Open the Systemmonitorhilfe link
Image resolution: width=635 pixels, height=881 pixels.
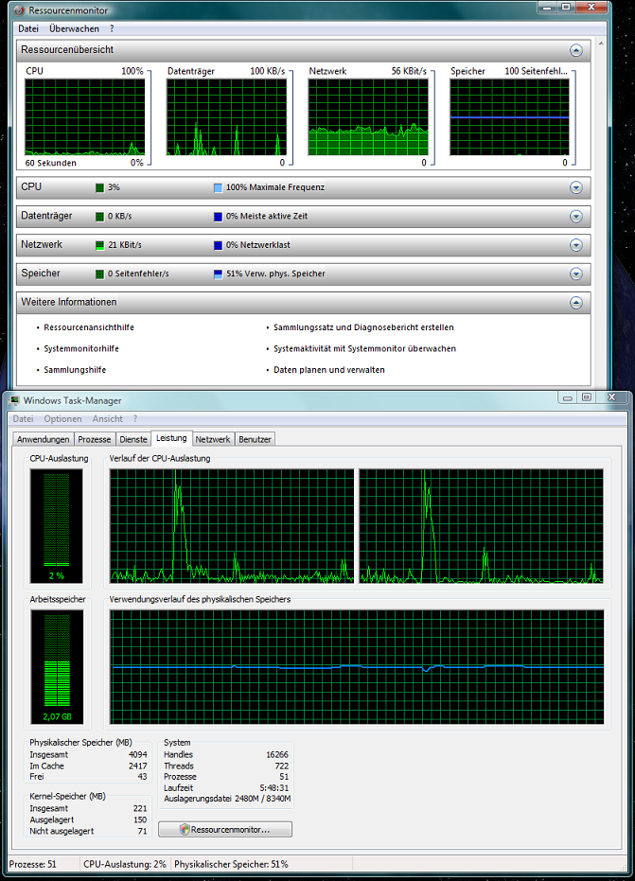[x=81, y=348]
